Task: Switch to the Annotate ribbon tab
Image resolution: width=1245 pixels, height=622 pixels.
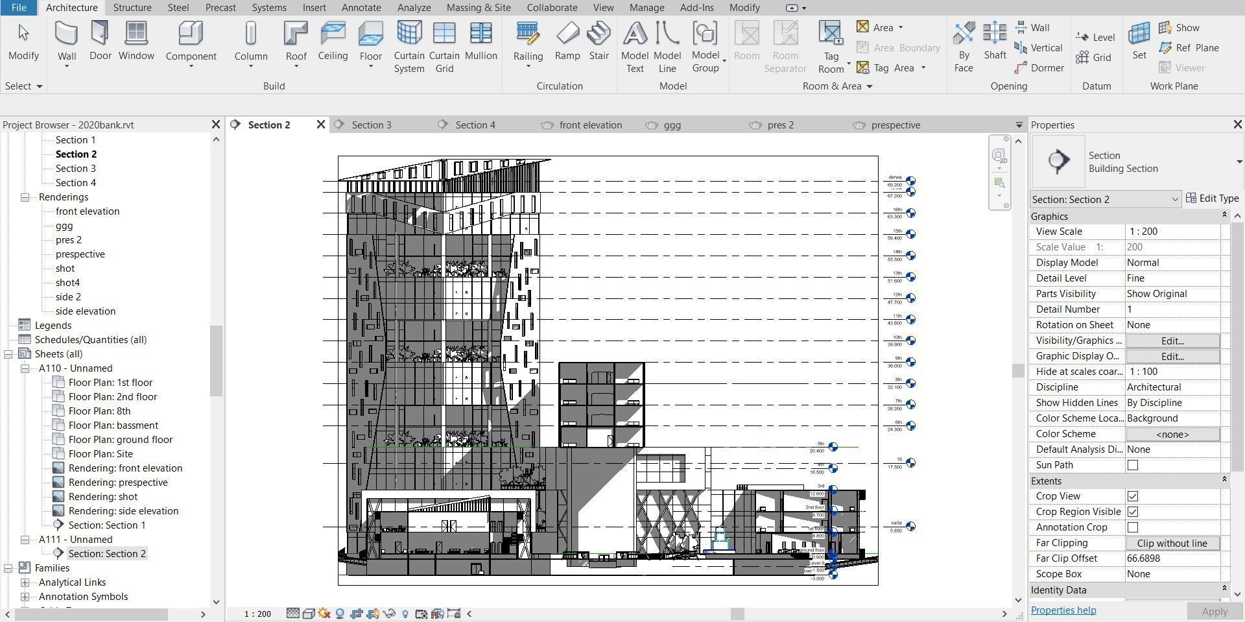Action: tap(361, 8)
